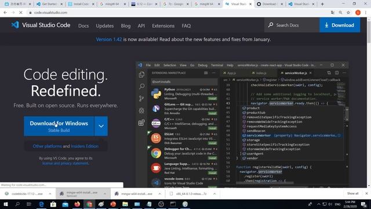Open Task View from the taskbar

tap(29, 204)
